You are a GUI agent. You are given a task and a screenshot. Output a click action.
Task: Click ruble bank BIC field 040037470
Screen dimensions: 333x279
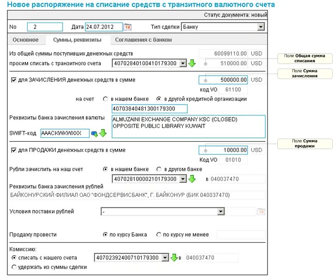(x=238, y=179)
